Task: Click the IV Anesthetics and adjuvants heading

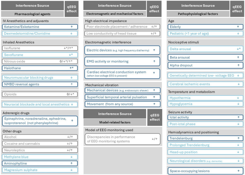Action: (x=25, y=21)
